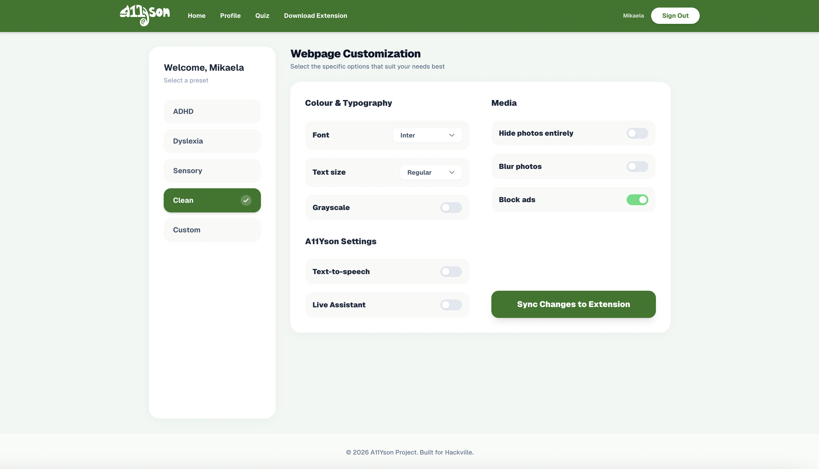Toggle Blur photos on
The height and width of the screenshot is (469, 819).
[637, 167]
